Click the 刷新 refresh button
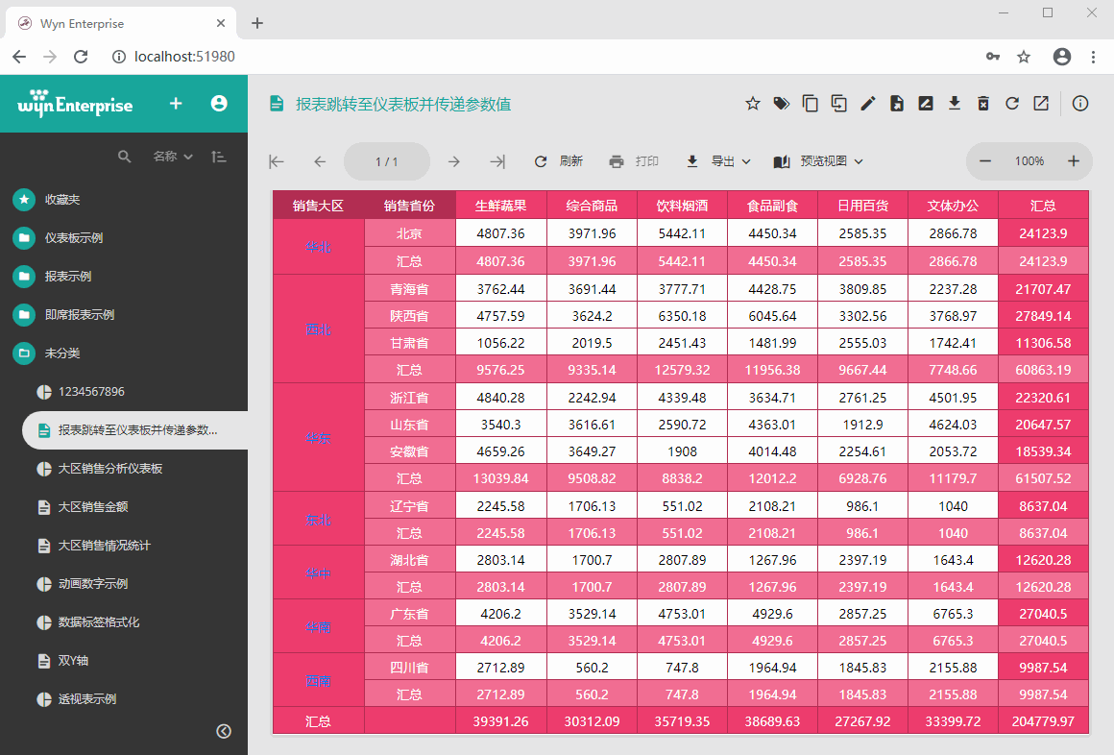The width and height of the screenshot is (1114, 755). (x=559, y=161)
